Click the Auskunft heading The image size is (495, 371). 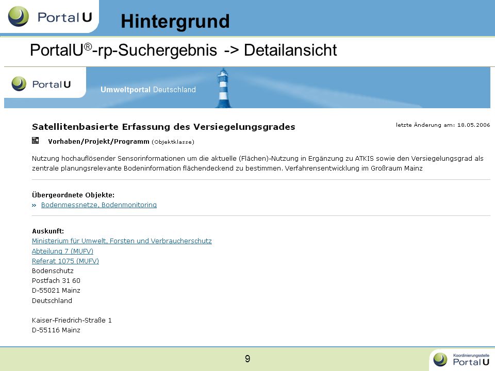point(48,231)
